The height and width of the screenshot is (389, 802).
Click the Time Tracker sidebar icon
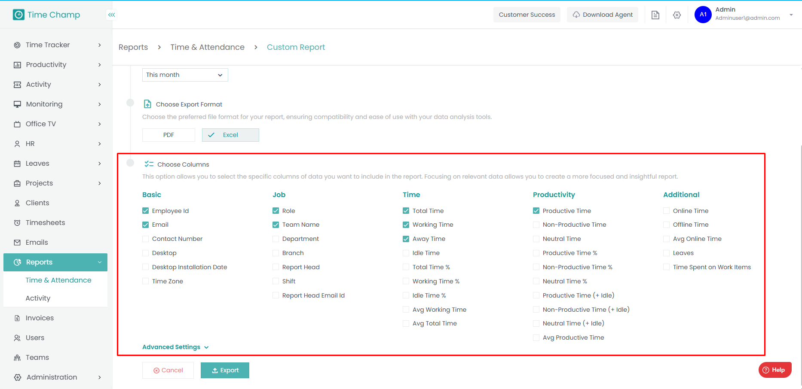pos(17,45)
